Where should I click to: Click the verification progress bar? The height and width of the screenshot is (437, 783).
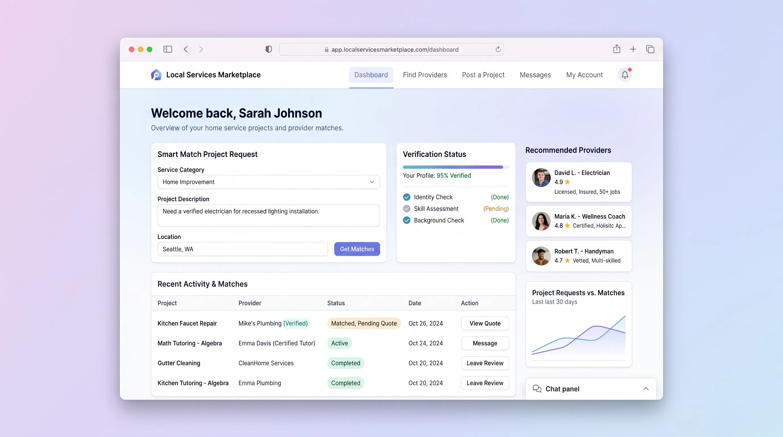tap(456, 167)
